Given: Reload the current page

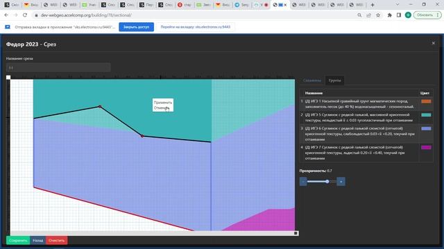Looking at the screenshot, I should click(25, 15).
